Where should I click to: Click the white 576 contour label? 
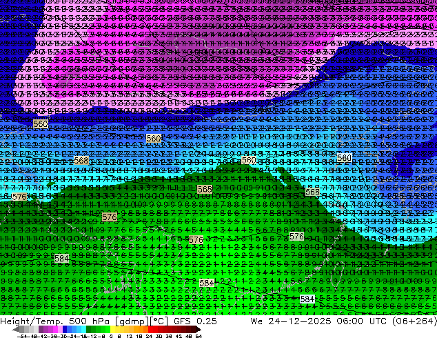[296, 237]
